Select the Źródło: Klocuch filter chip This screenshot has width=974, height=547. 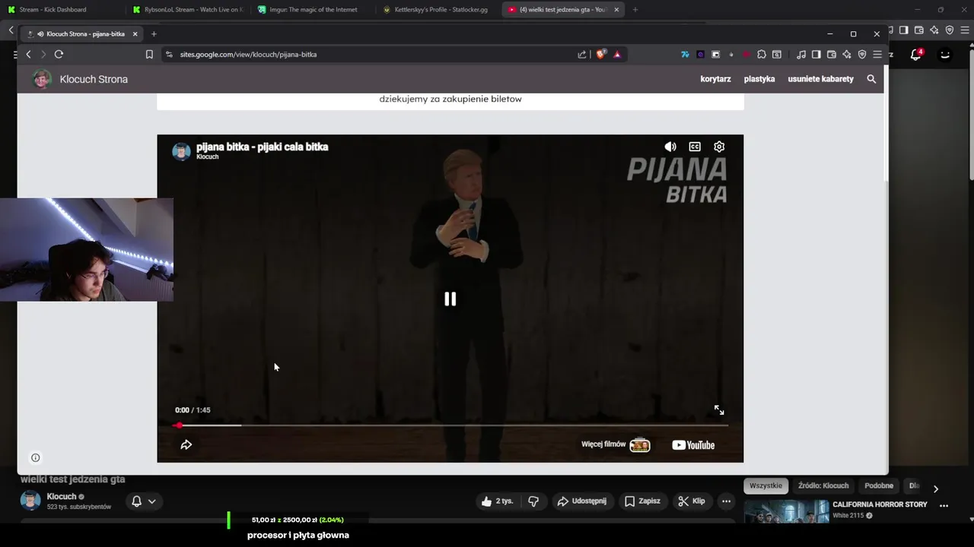pos(823,485)
